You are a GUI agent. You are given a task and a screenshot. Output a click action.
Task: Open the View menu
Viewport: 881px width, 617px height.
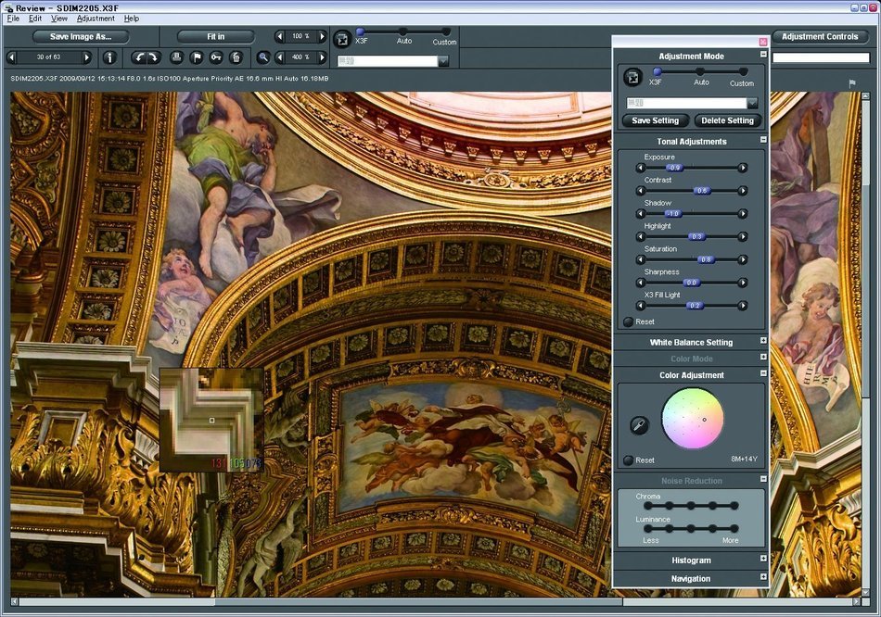coord(59,19)
